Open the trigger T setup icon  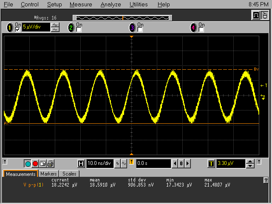pos(211,163)
